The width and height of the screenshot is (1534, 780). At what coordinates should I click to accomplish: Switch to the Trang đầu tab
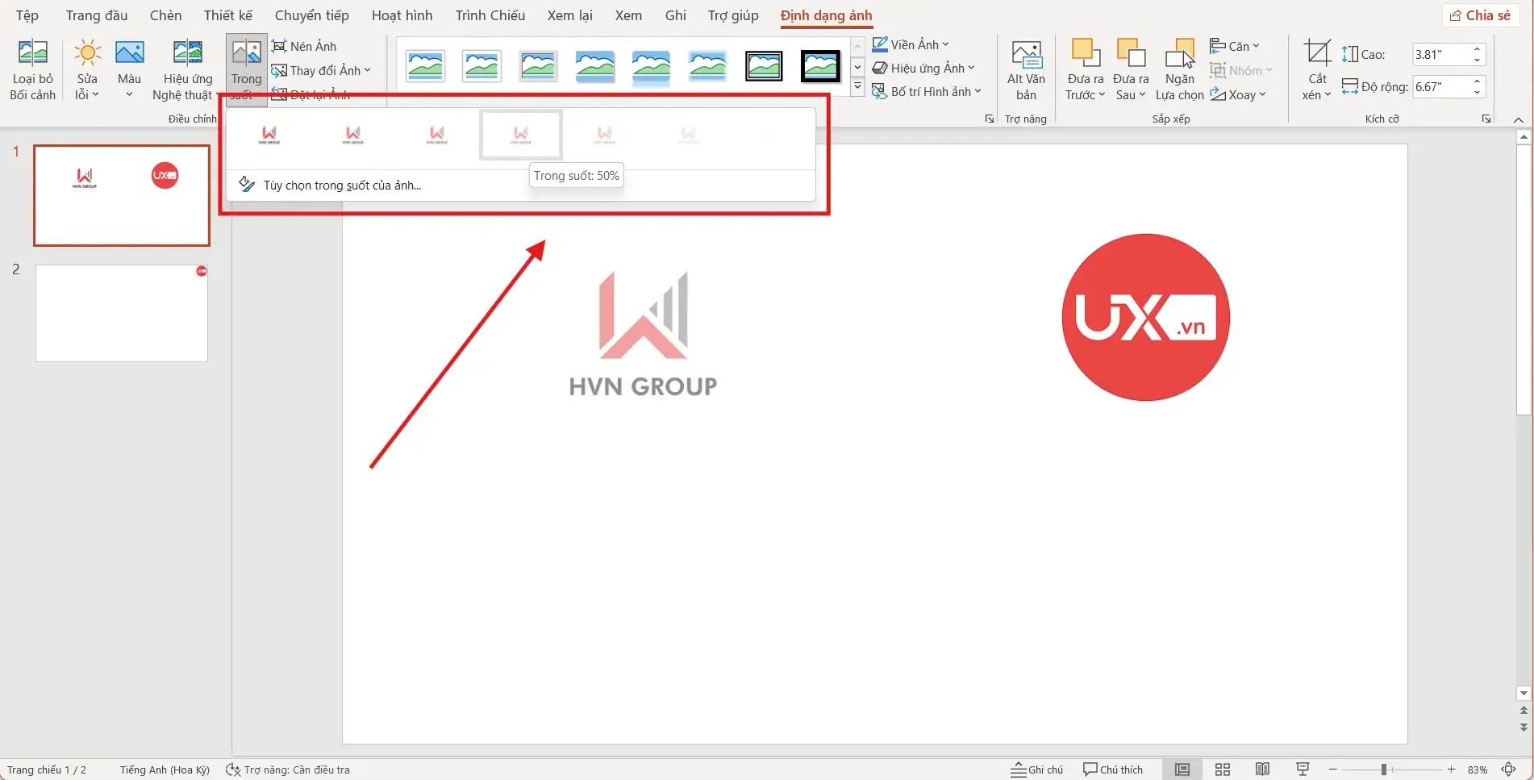tap(97, 15)
